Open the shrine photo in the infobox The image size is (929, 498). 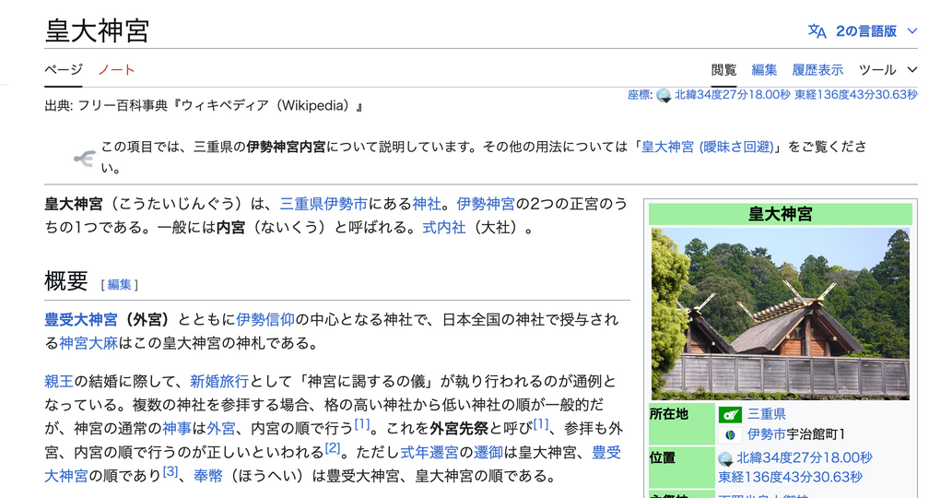780,314
